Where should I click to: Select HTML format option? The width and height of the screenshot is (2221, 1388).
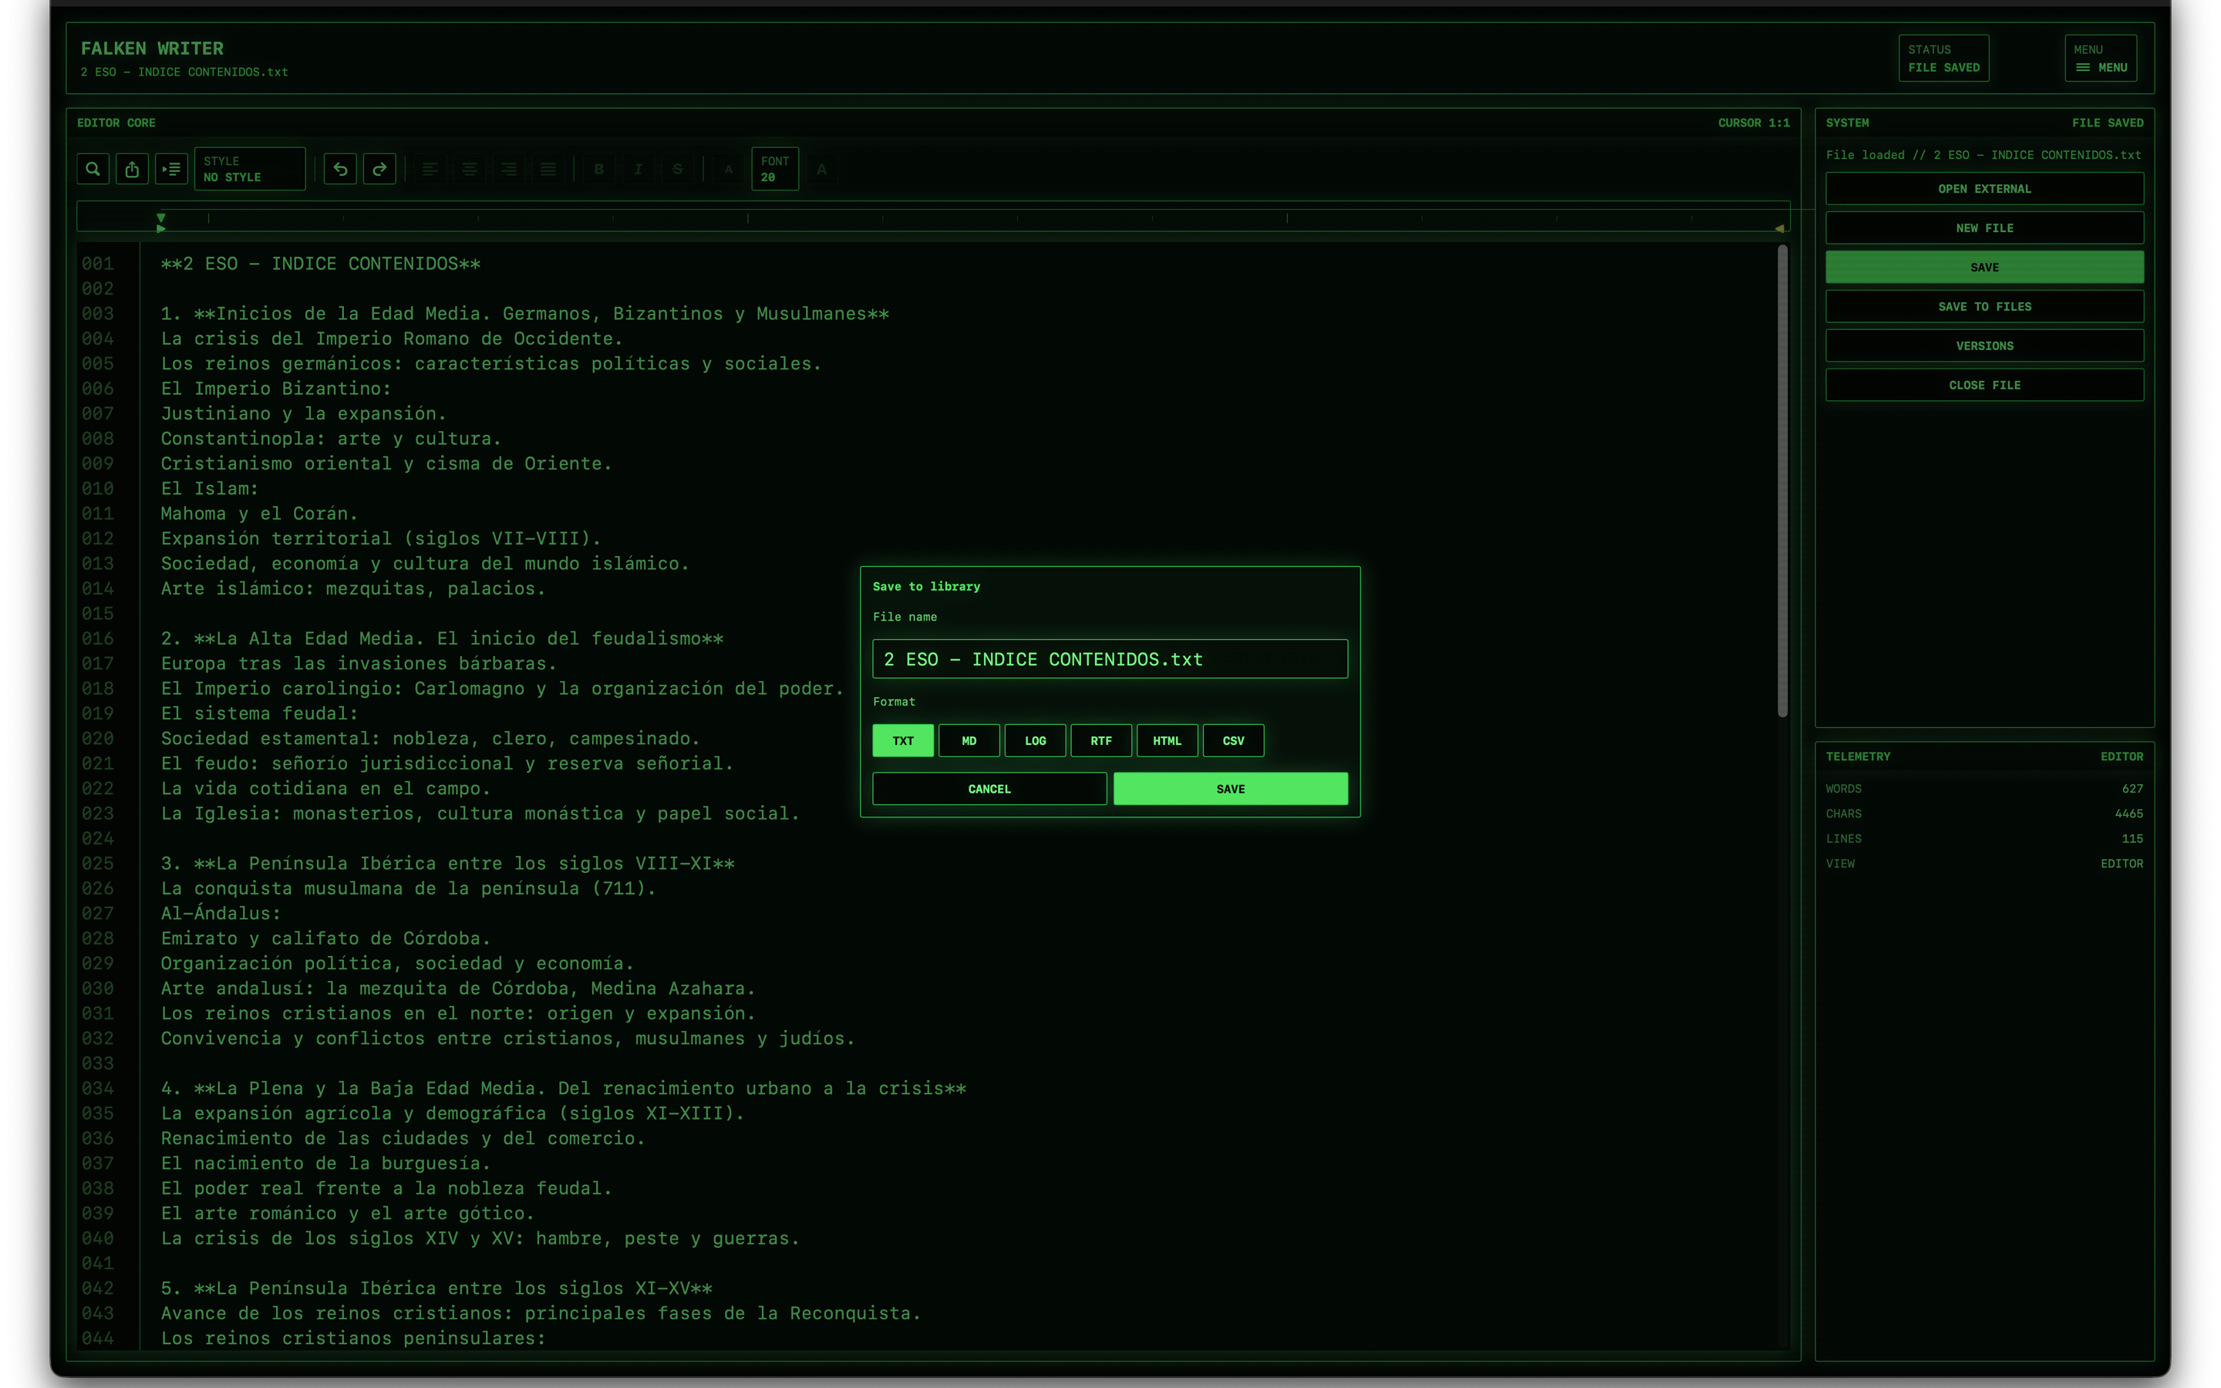1168,741
